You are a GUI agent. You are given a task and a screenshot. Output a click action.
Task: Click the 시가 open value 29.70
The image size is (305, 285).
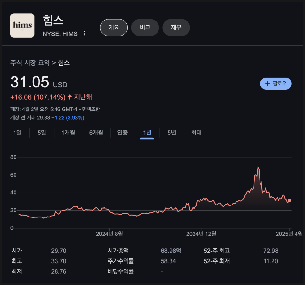(59, 251)
